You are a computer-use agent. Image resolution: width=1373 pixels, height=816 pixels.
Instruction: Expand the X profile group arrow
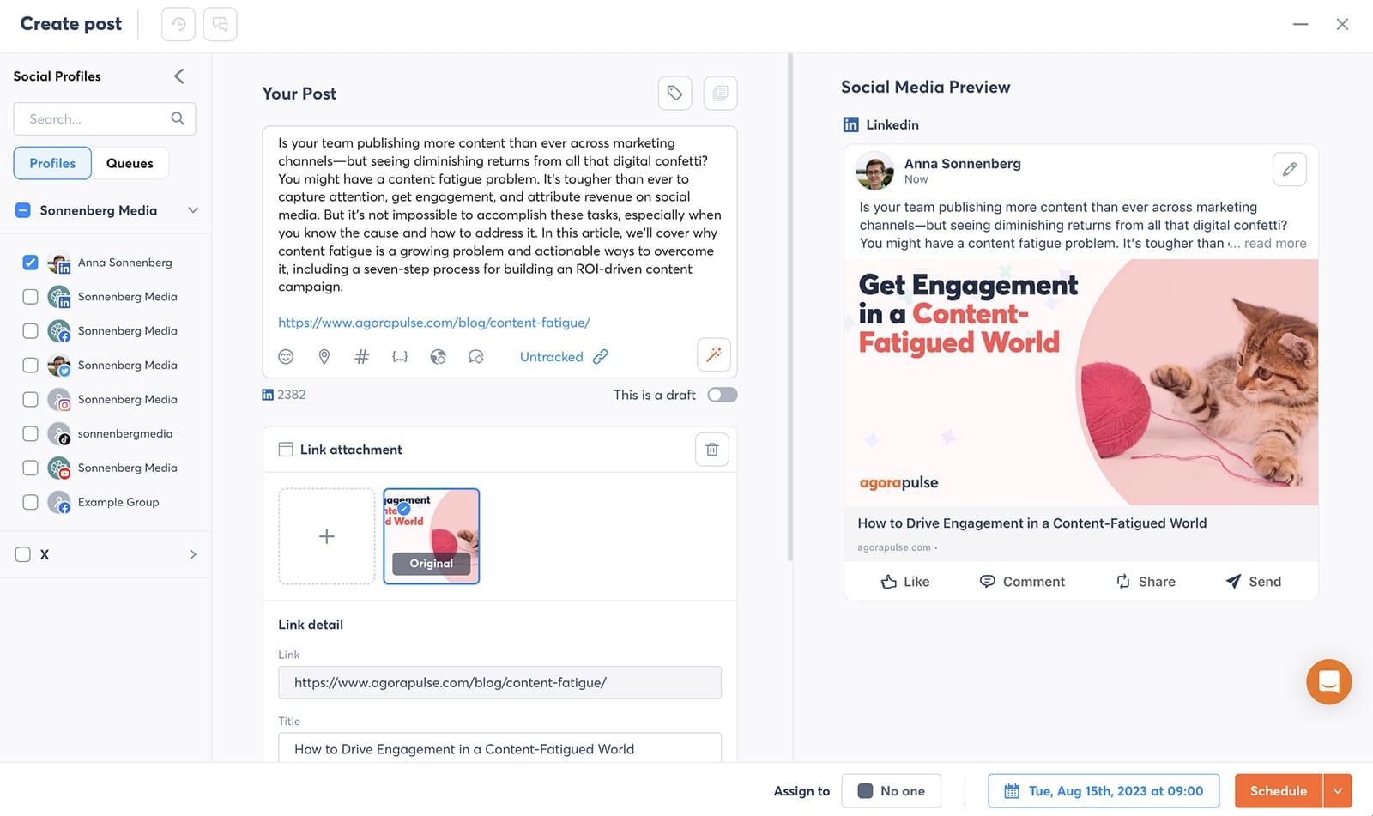pyautogui.click(x=193, y=554)
